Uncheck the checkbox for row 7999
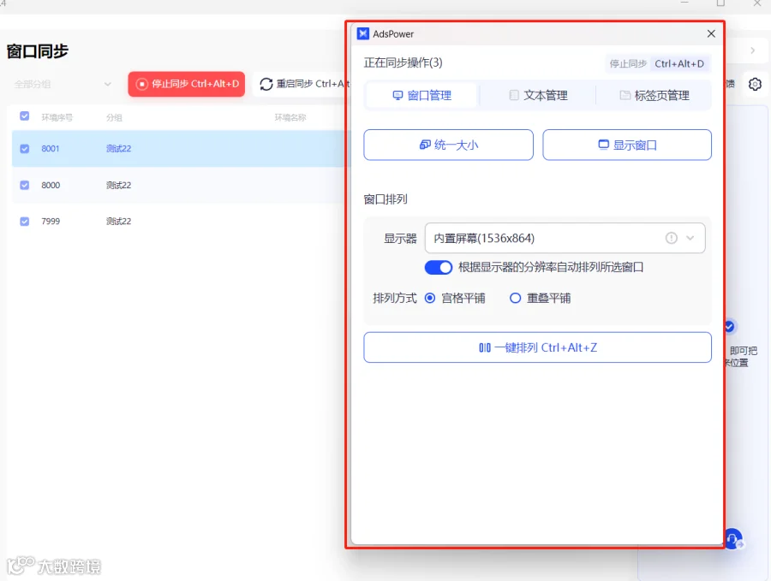The width and height of the screenshot is (771, 581). pyautogui.click(x=25, y=222)
